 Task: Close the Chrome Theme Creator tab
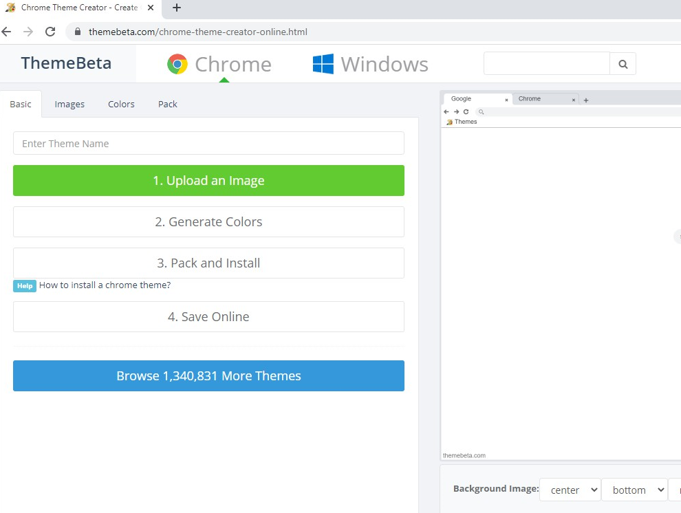151,8
